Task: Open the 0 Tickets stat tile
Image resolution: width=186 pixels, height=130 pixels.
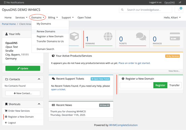Action: coord(132,39)
